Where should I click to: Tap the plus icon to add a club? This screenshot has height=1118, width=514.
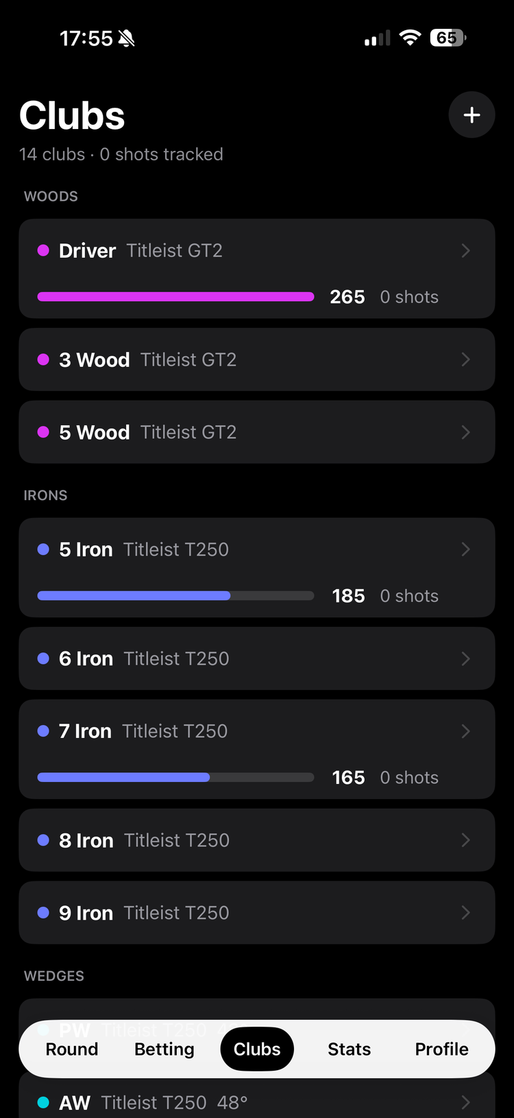tap(472, 115)
